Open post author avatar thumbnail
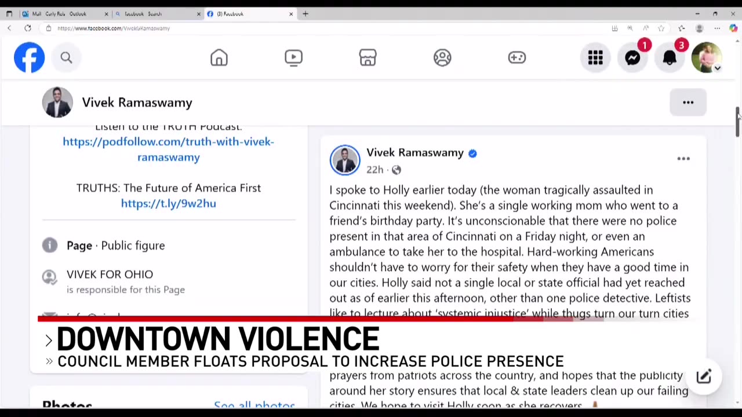 click(x=345, y=160)
